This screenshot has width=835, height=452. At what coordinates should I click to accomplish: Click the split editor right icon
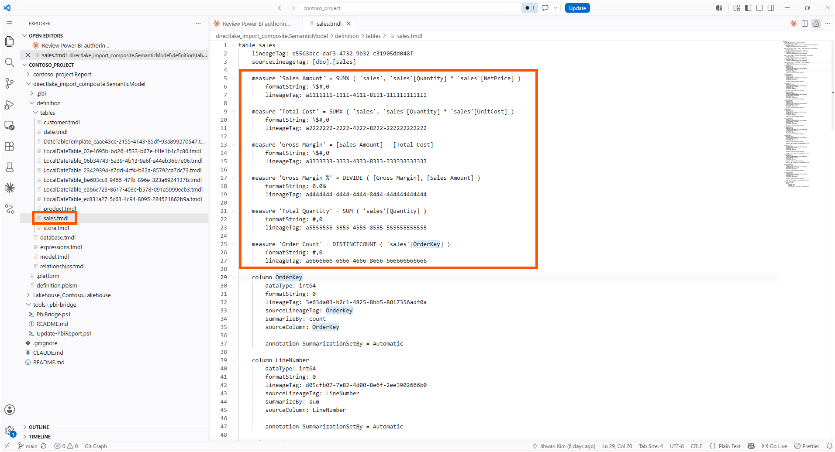coord(805,24)
